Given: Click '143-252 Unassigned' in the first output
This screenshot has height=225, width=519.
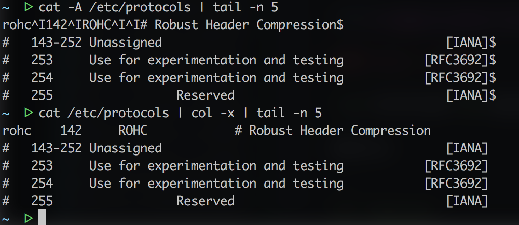Looking at the screenshot, I should coord(97,43).
